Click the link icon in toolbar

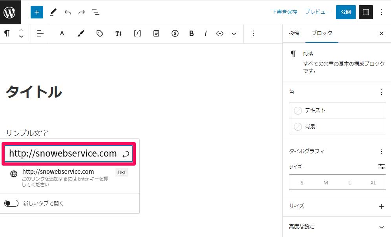click(220, 34)
